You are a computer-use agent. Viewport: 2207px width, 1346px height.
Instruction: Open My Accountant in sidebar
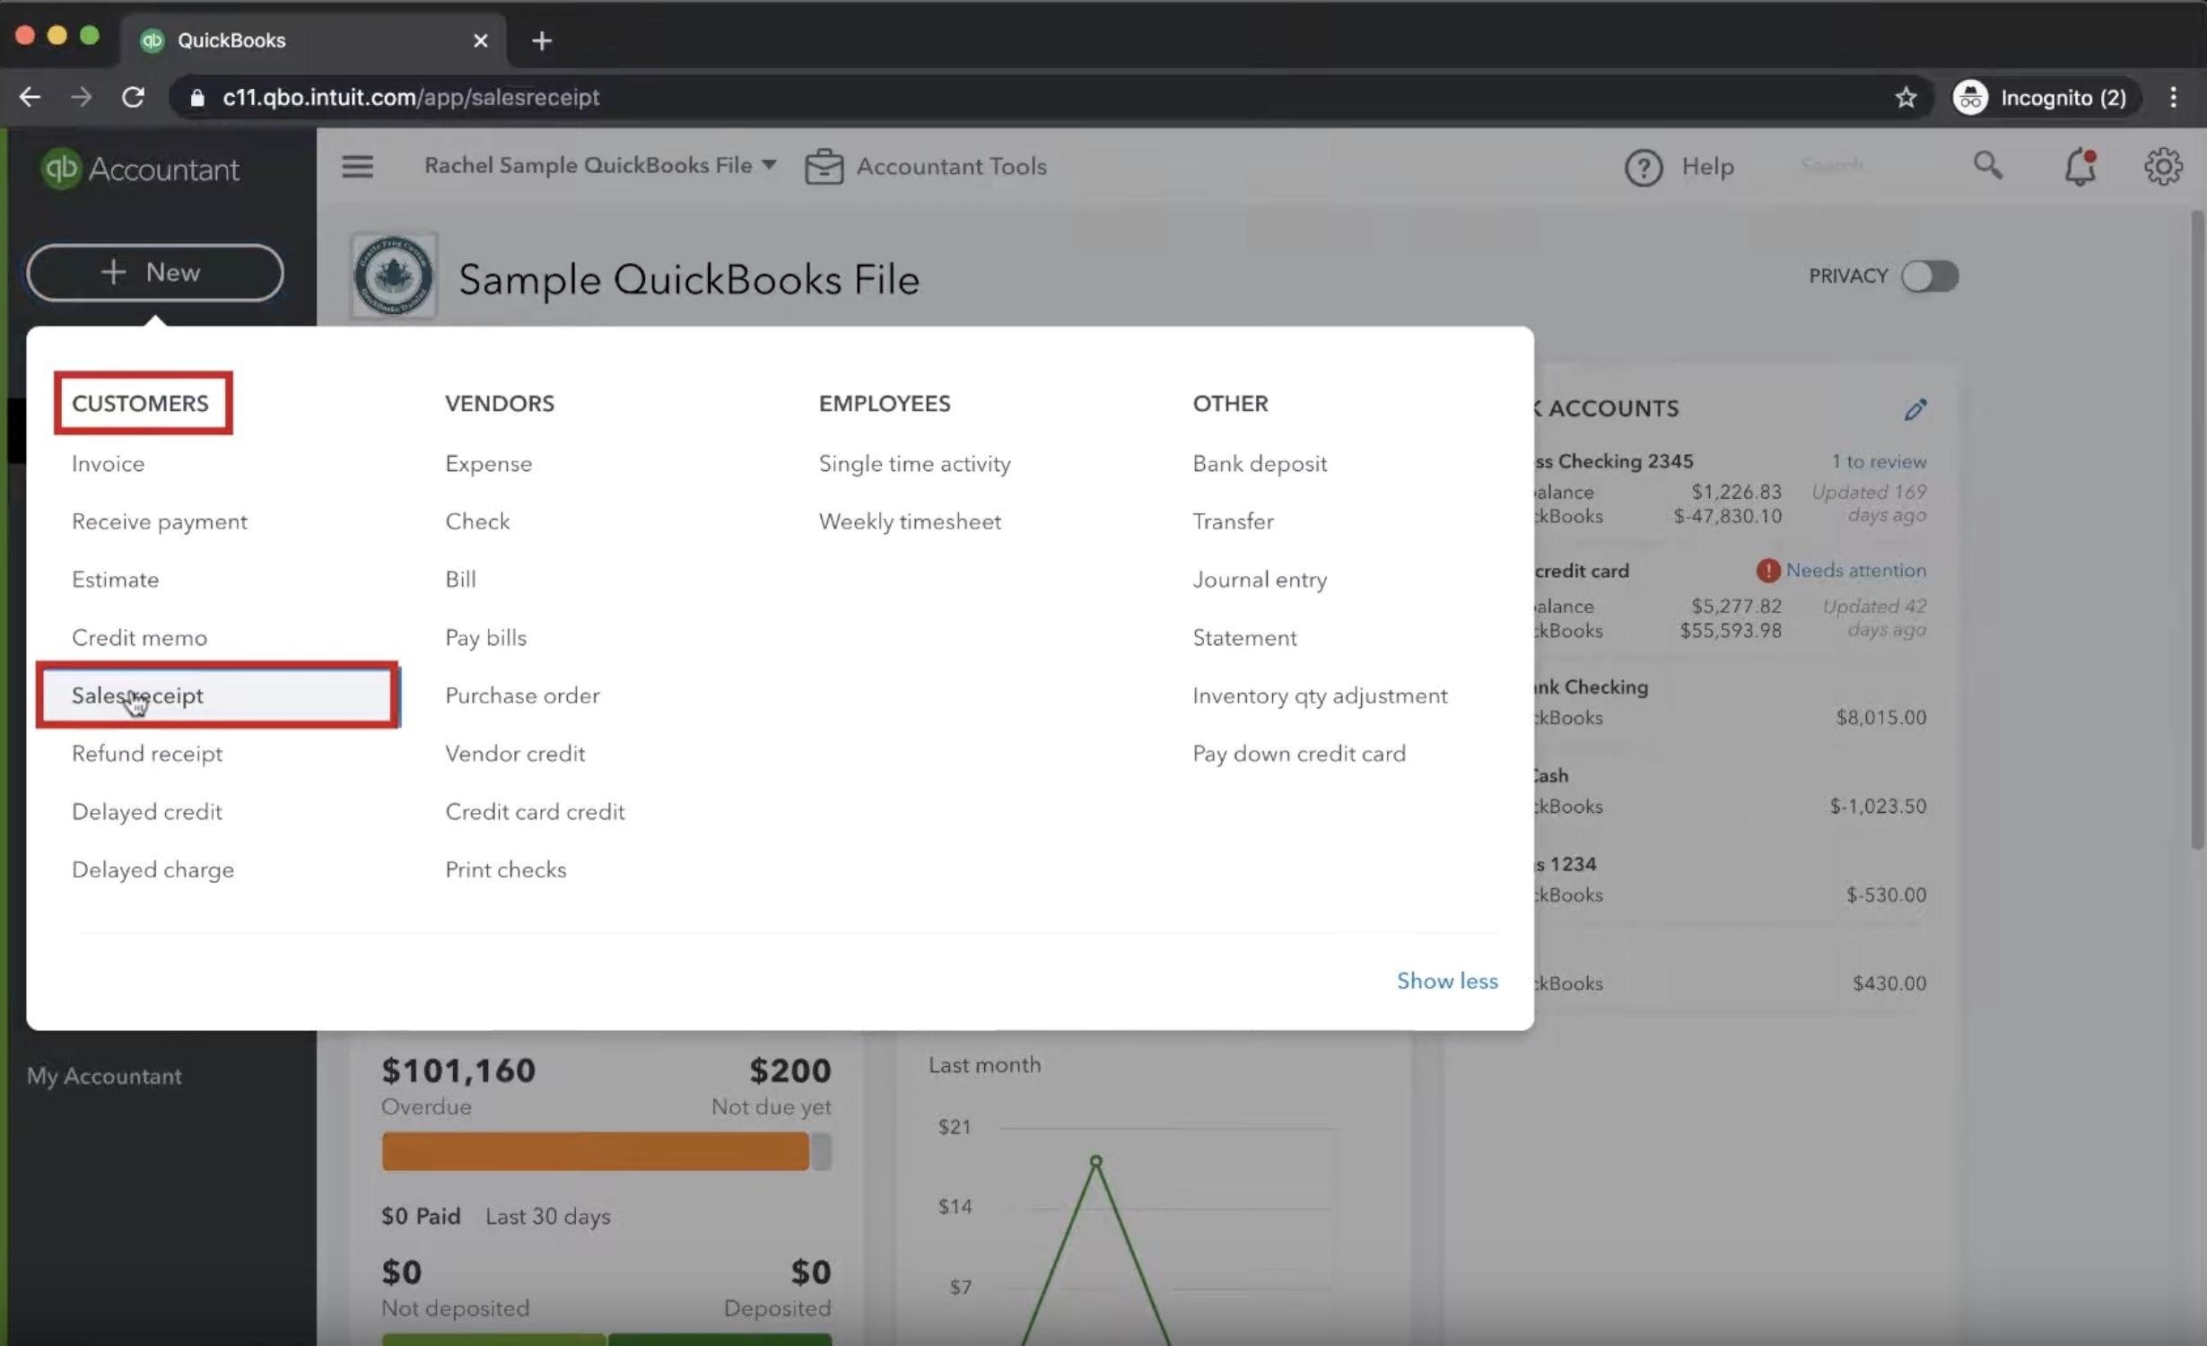[x=104, y=1075]
